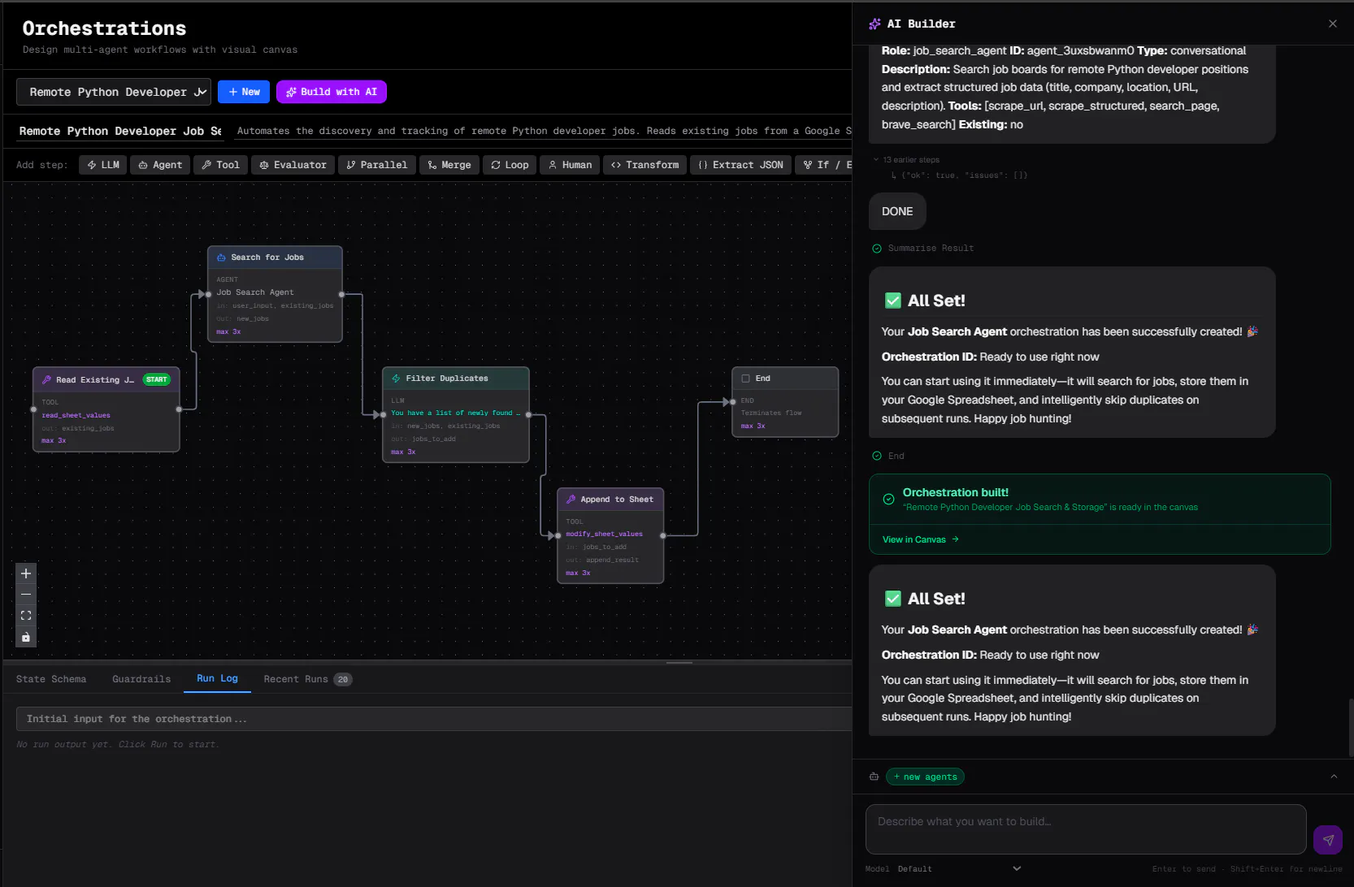Screen dimensions: 1354x887
Task: Click the square icon on End node
Action: 745,379
